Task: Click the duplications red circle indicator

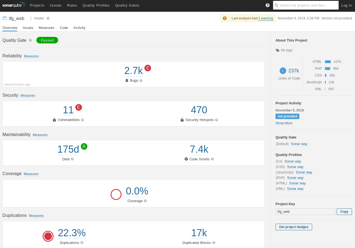Action: 48,236
